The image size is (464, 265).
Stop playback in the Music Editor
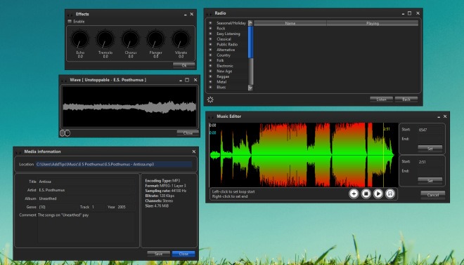click(x=366, y=193)
